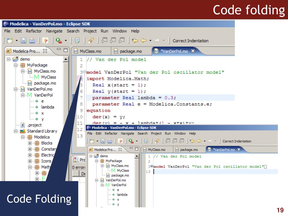288x216 pixels.
Task: Minimize the Modelica Projects view in the main window
Action: point(59,49)
